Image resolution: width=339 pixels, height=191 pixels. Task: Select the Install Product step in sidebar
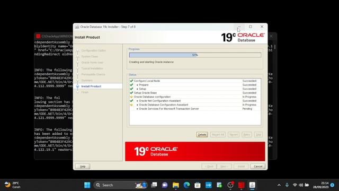point(91,86)
